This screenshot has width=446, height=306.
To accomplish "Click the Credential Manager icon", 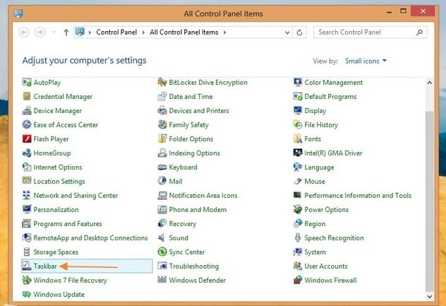I will pos(27,97).
